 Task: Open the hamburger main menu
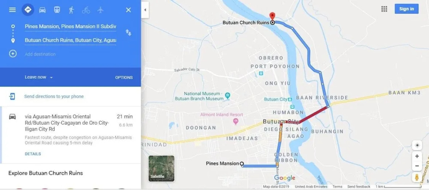click(12, 10)
